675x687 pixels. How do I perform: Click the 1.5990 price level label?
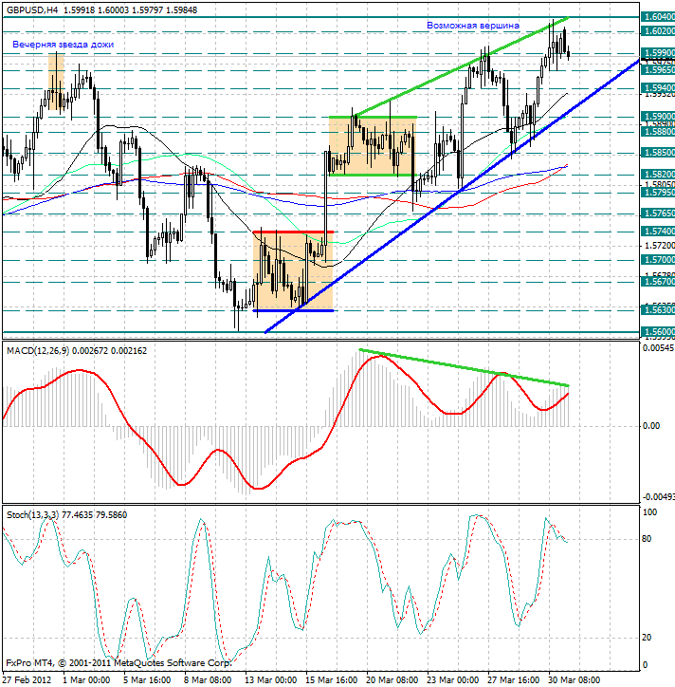(x=658, y=52)
